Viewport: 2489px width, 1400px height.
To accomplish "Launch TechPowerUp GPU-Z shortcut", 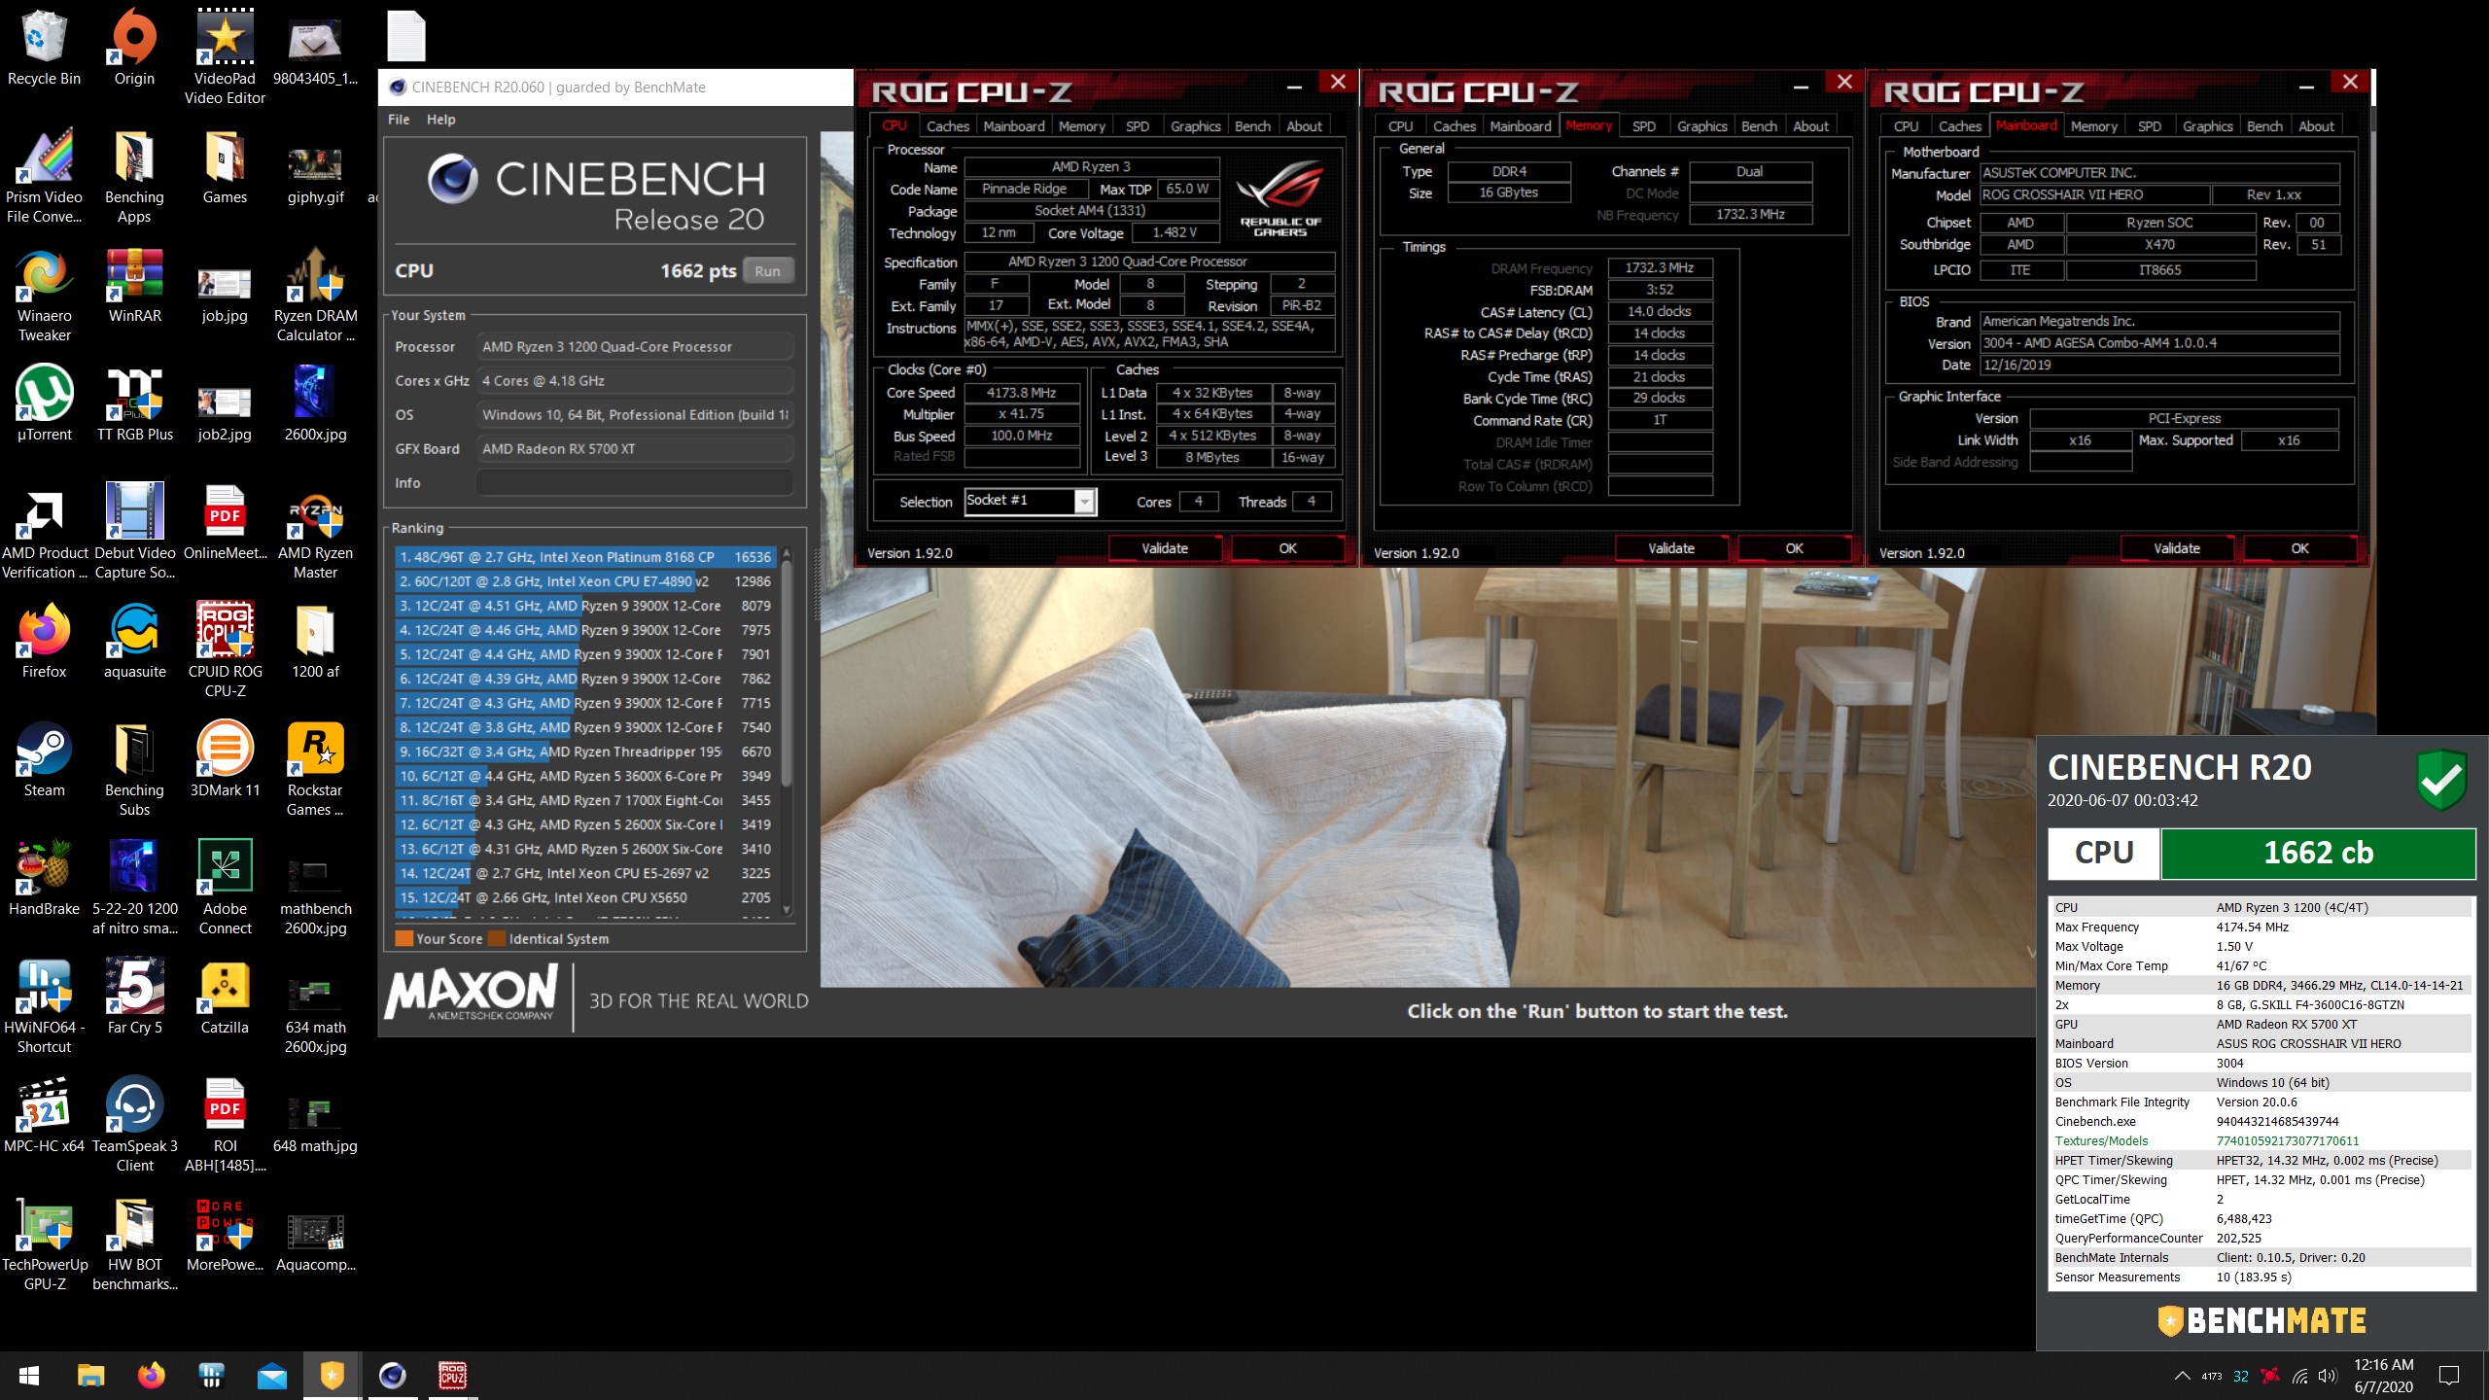I will coord(44,1242).
